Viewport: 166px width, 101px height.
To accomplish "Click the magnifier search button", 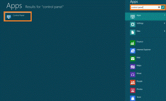I will [163, 7].
